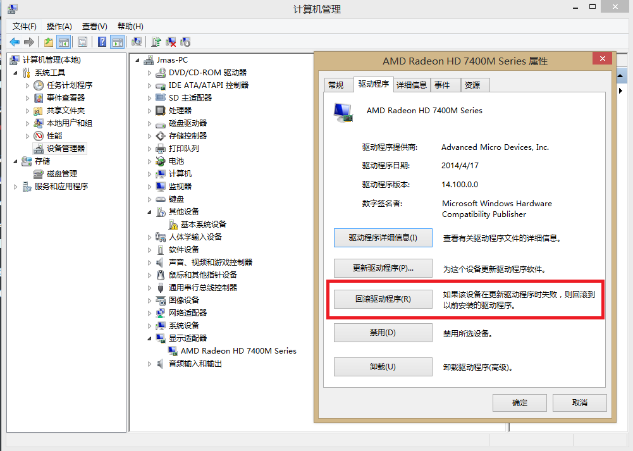Confirm with the 确定 button
This screenshot has height=451, width=633.
click(520, 403)
